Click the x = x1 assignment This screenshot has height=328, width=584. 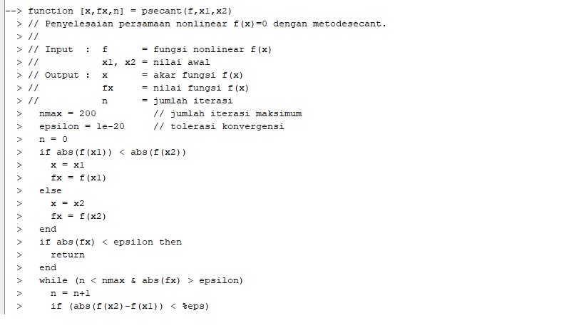(x=68, y=165)
